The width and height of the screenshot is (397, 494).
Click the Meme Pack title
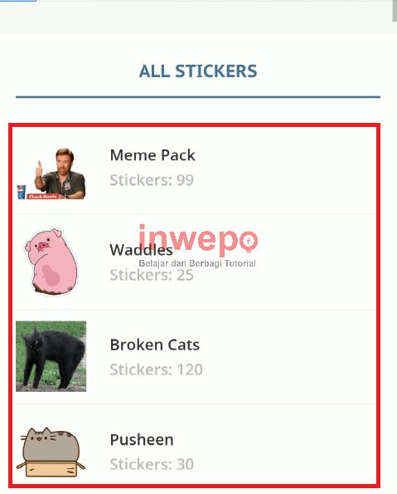153,155
